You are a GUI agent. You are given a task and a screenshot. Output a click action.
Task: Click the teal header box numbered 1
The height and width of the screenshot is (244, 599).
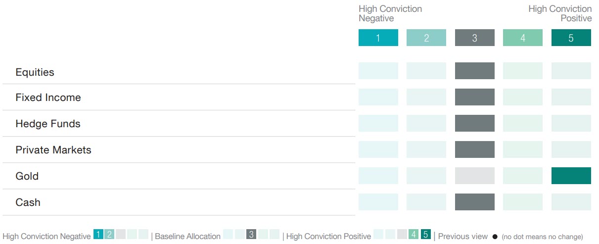(378, 38)
